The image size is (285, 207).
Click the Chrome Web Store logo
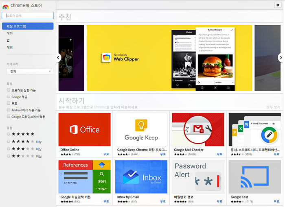tap(6, 6)
